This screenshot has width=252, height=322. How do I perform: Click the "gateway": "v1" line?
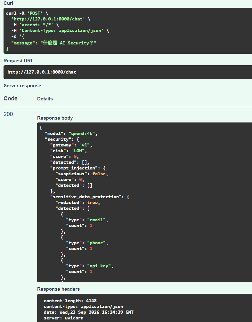(71, 145)
